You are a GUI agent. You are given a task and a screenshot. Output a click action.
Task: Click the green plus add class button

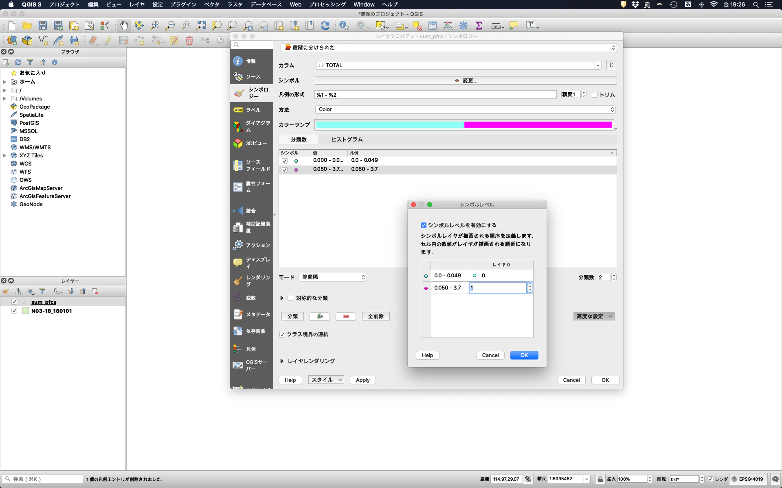(320, 316)
